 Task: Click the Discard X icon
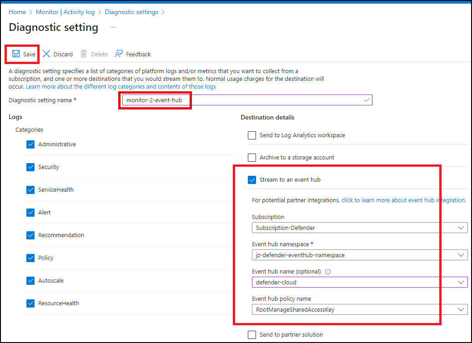click(46, 54)
